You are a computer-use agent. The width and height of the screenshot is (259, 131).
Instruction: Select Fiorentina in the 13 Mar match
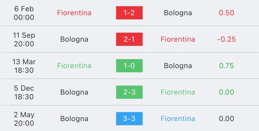tap(74, 66)
